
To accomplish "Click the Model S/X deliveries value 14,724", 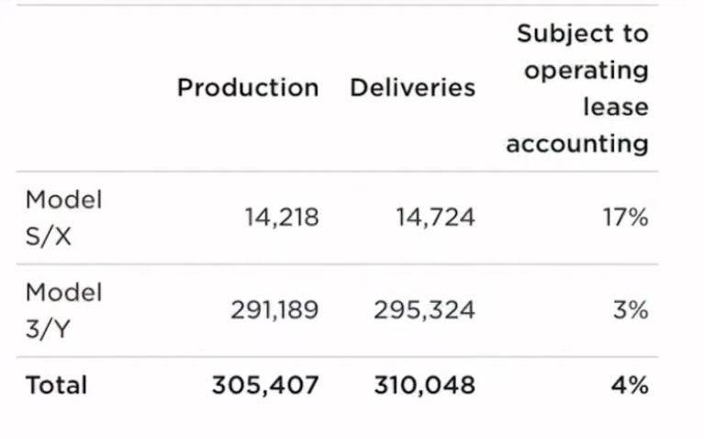I will [x=435, y=218].
